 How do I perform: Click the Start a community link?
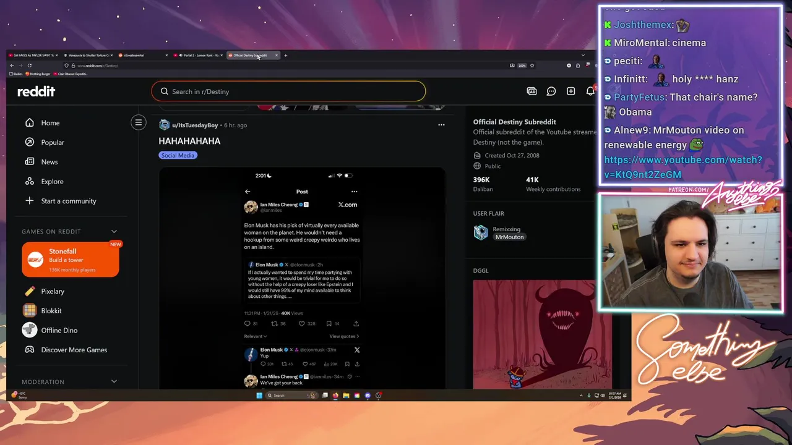[x=60, y=201]
